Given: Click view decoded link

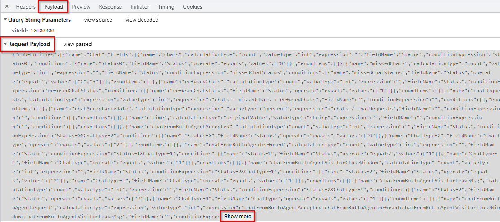Looking at the screenshot, I should tap(142, 20).
